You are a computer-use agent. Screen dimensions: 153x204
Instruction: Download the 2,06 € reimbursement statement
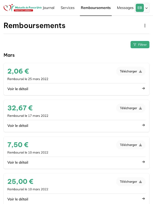(x=131, y=71)
